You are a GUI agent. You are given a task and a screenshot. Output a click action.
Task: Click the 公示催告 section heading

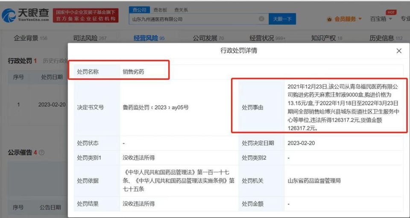click(20, 152)
